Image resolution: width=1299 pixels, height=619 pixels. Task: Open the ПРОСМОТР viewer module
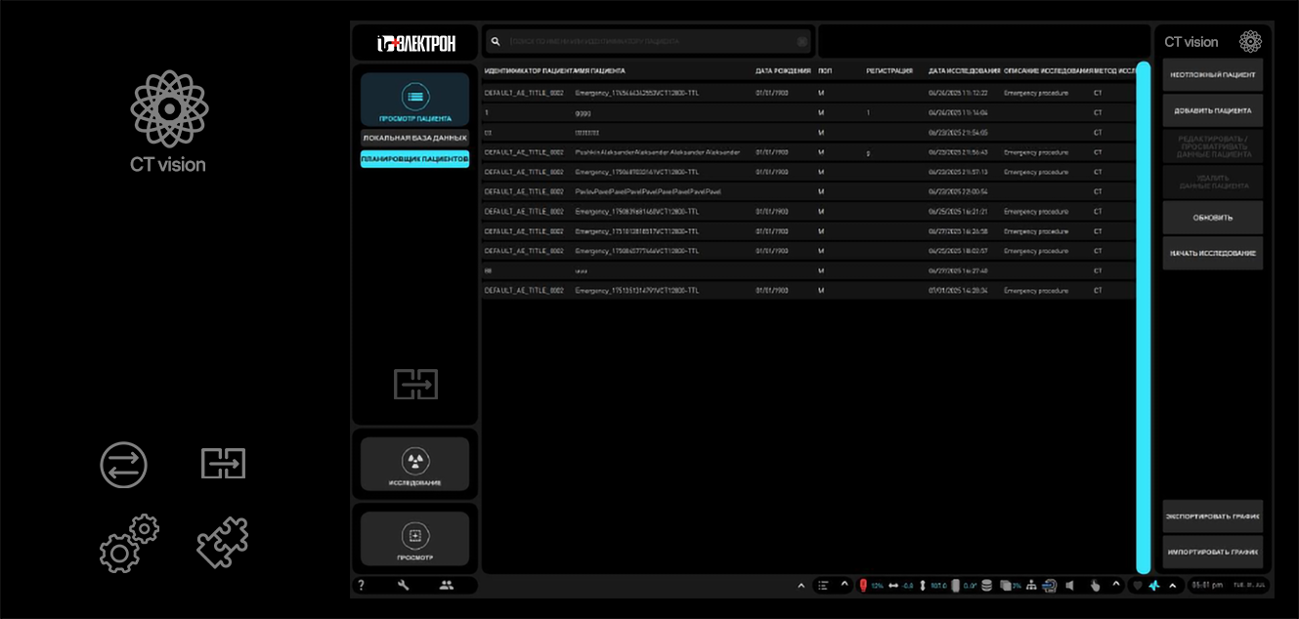[414, 538]
